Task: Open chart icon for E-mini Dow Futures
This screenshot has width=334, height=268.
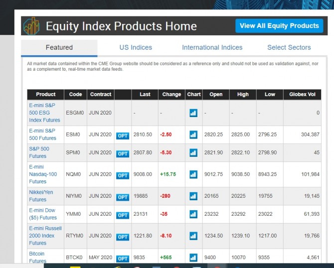Action: pyautogui.click(x=193, y=214)
